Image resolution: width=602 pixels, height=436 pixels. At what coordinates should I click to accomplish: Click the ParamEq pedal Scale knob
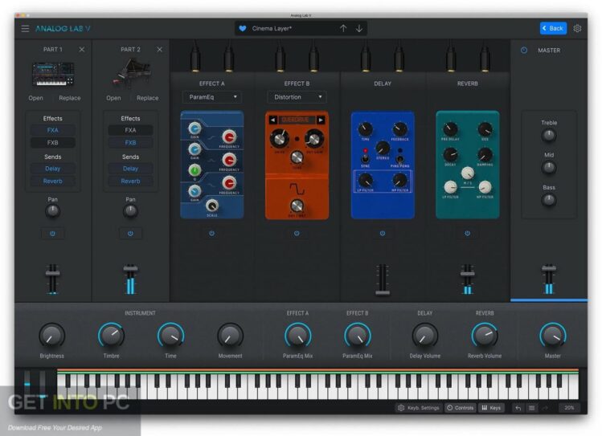tap(212, 206)
